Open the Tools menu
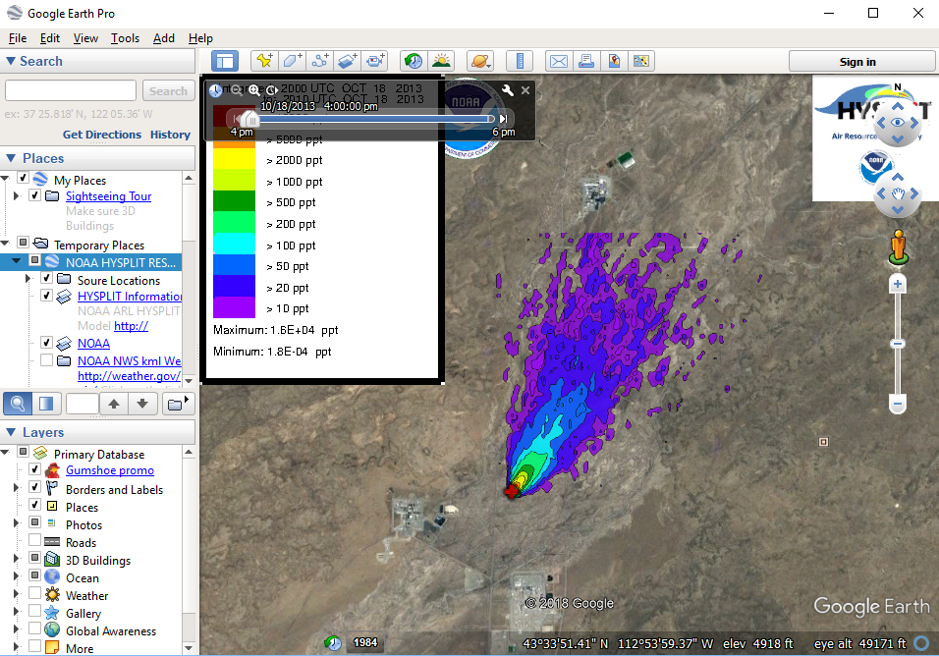 coord(125,38)
